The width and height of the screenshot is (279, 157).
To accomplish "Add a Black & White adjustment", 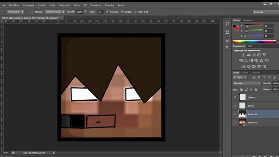I will (x=251, y=61).
